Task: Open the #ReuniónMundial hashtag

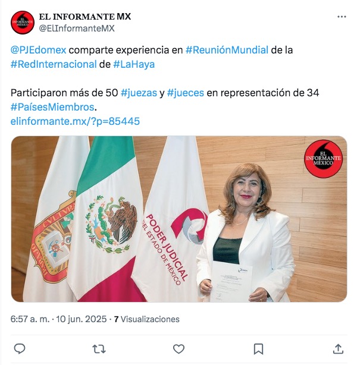Action: 227,50
